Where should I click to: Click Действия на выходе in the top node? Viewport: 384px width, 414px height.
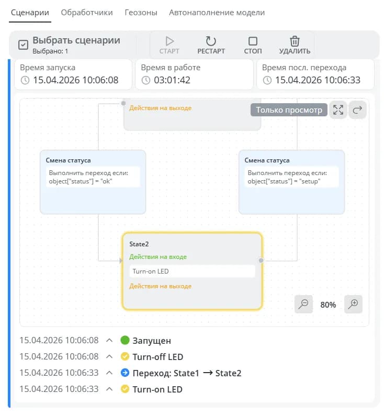(160, 108)
